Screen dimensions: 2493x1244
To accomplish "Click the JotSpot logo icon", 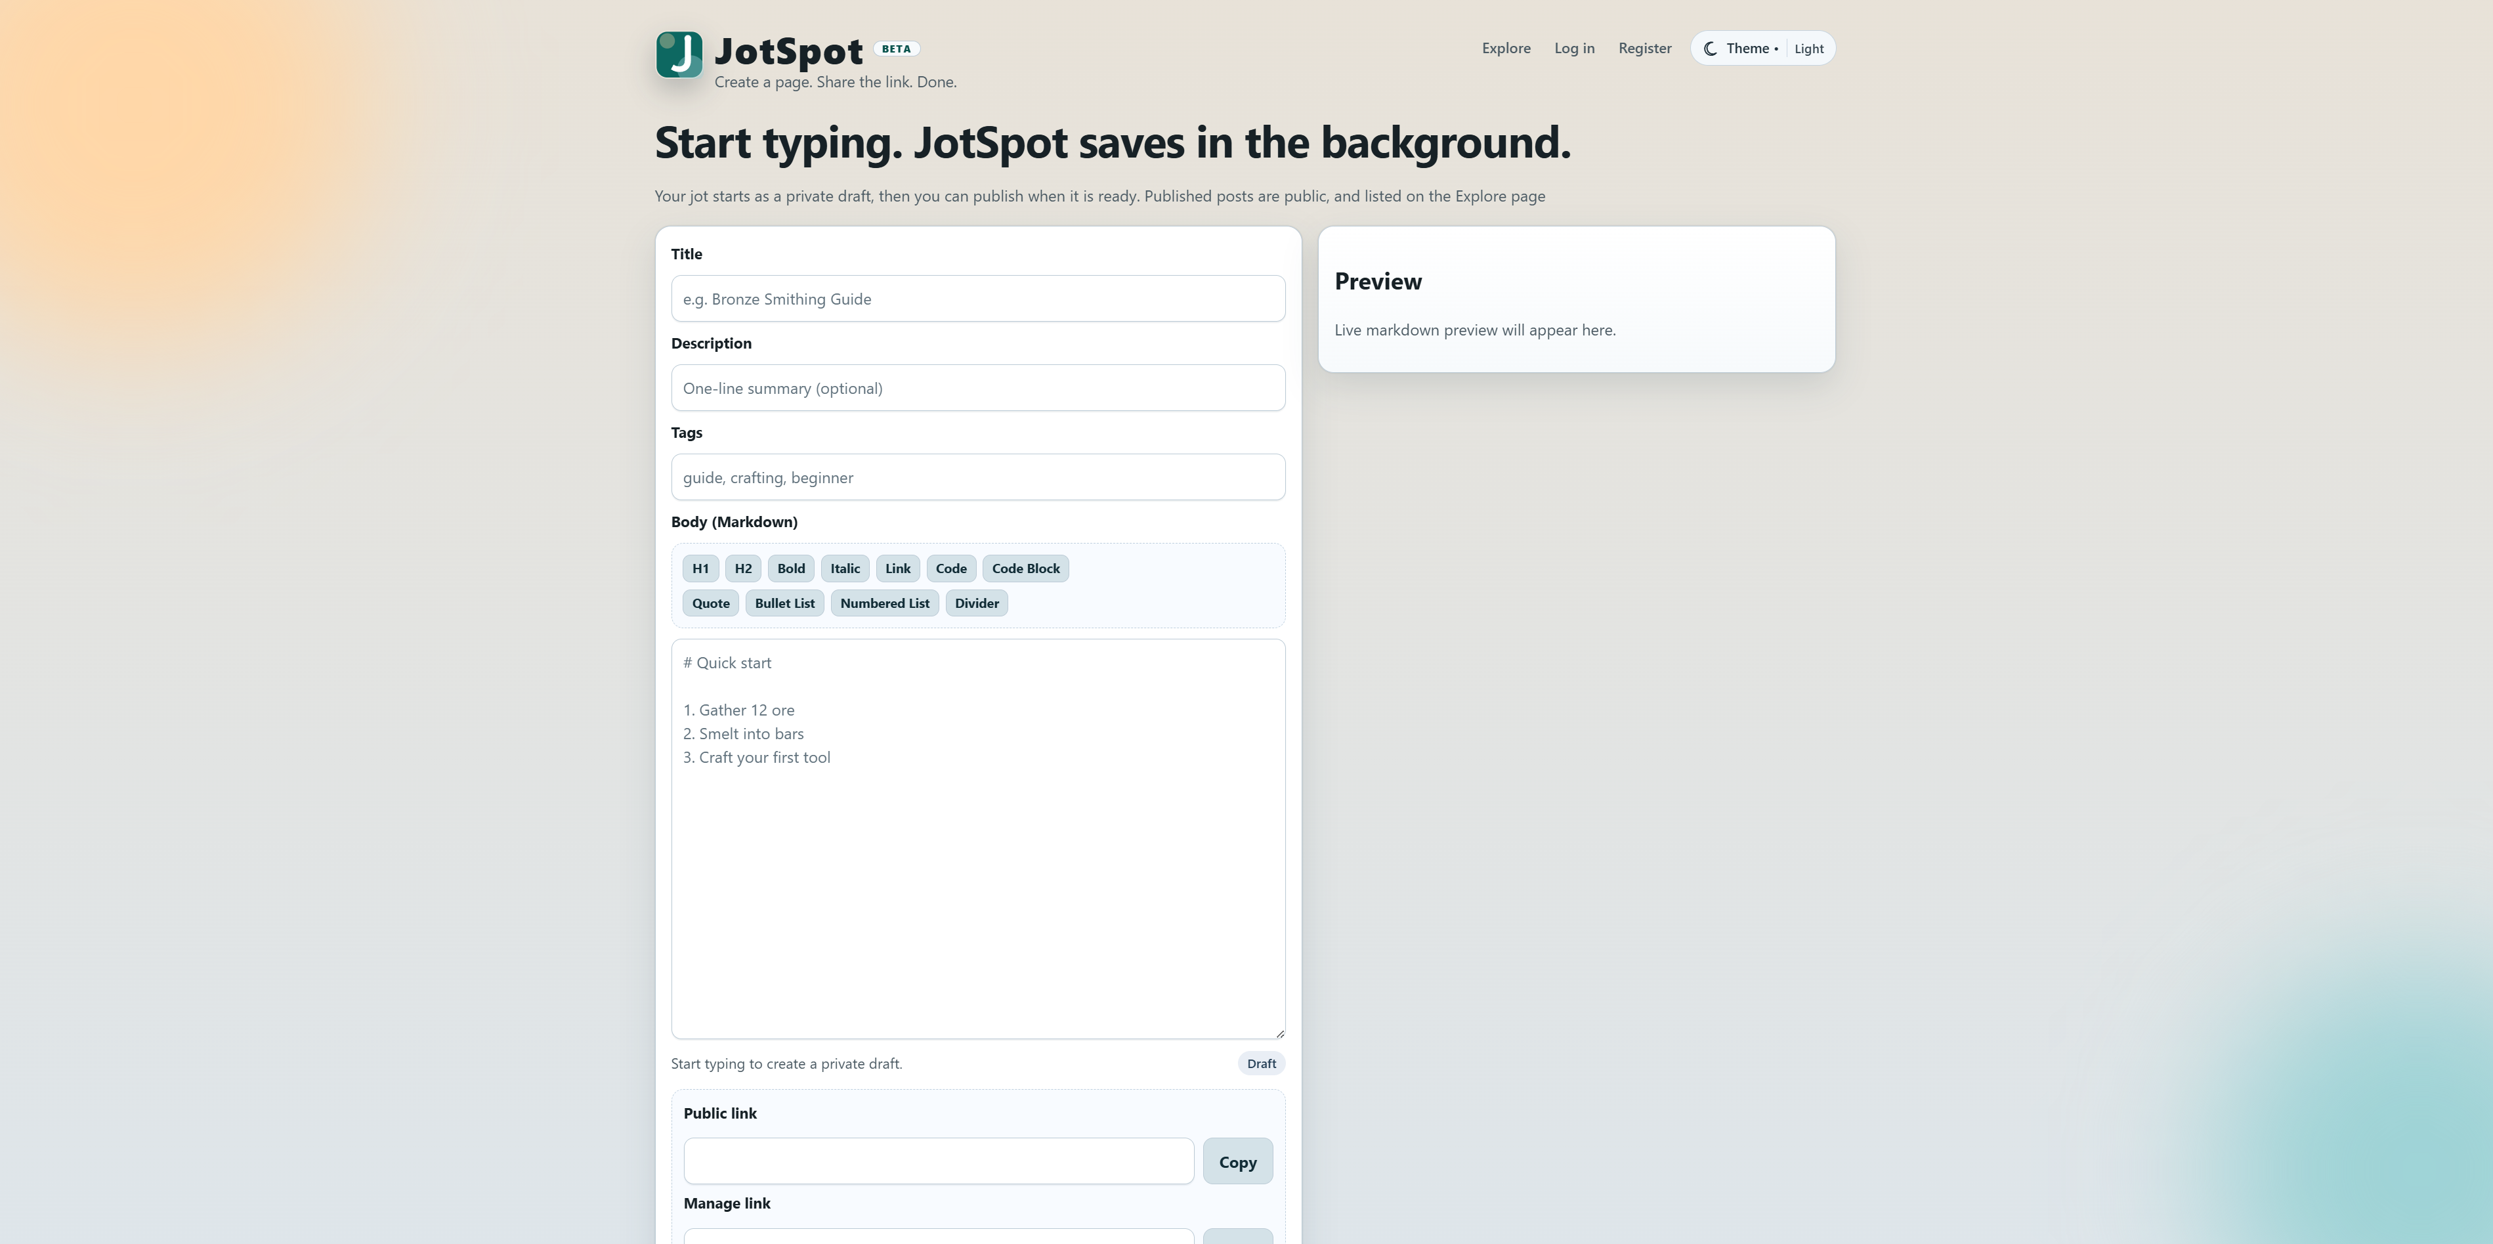I will pos(680,55).
